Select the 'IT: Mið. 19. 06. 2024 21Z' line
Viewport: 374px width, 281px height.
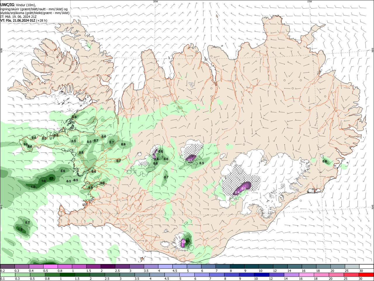tap(18, 17)
